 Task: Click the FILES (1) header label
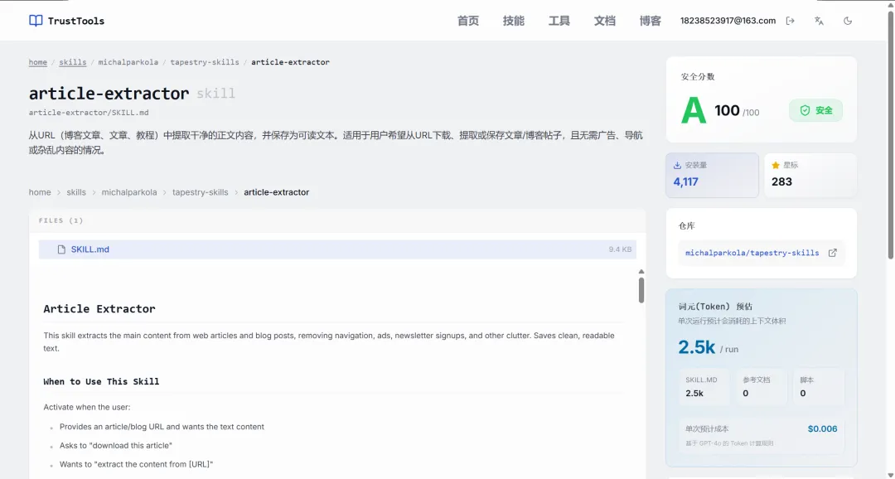pyautogui.click(x=61, y=220)
